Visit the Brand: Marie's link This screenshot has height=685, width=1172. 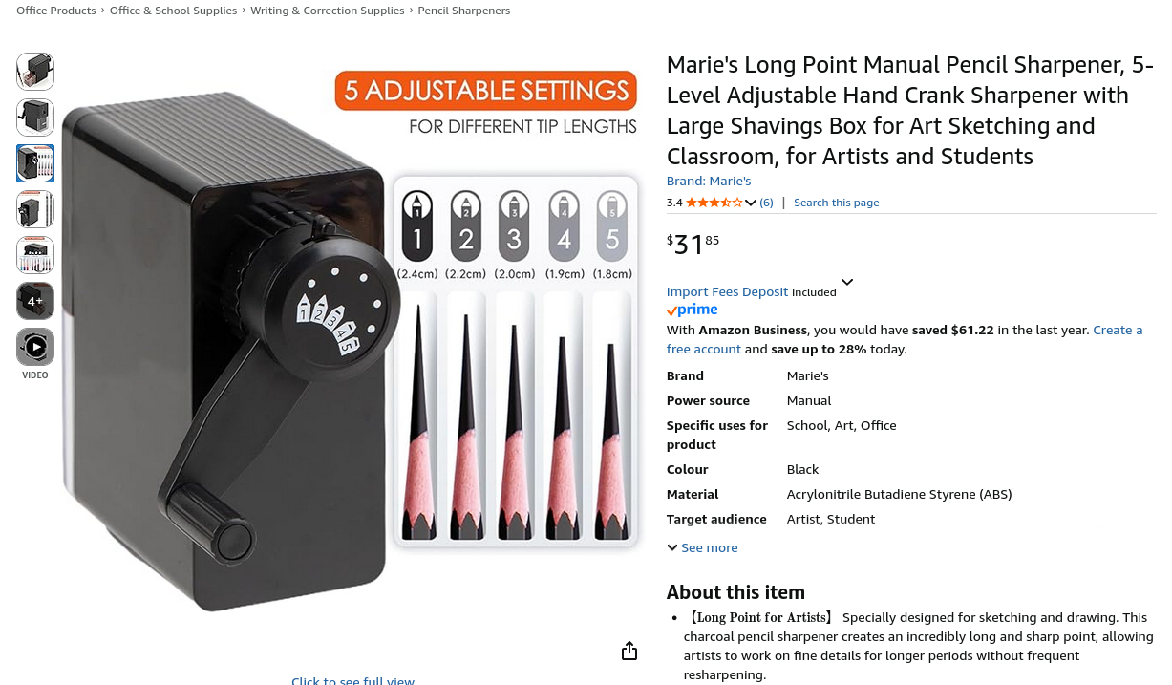coord(709,181)
